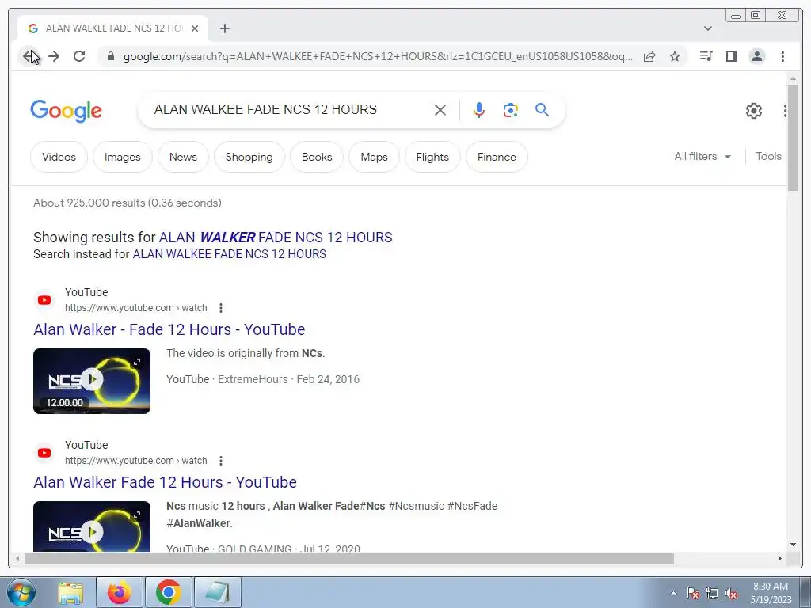Open the notepad app on the taskbar
This screenshot has width=811, height=608.
[218, 592]
